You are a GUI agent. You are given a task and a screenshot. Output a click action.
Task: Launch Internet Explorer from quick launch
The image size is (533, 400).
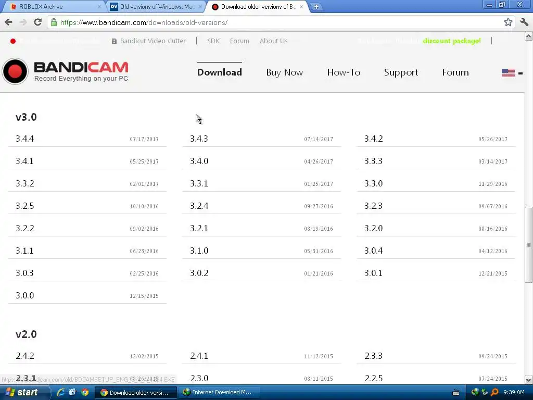[60, 392]
